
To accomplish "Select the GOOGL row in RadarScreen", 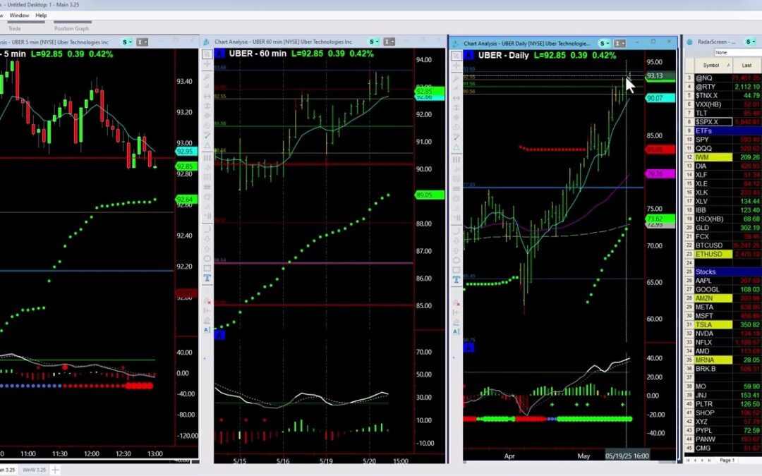I will pyautogui.click(x=723, y=290).
